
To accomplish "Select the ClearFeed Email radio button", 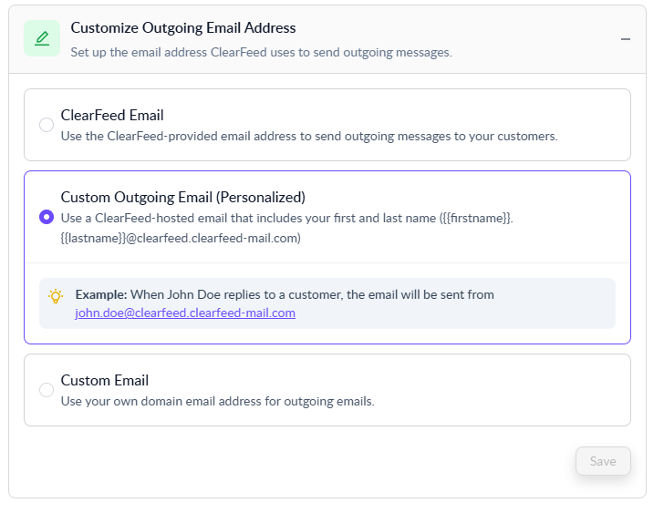I will click(x=47, y=125).
